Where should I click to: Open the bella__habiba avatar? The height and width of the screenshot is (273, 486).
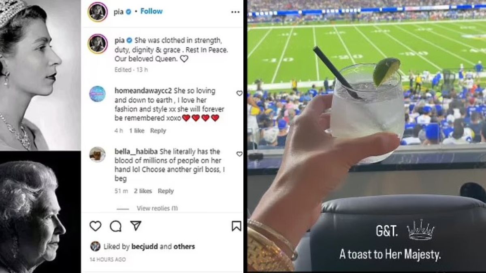click(97, 154)
